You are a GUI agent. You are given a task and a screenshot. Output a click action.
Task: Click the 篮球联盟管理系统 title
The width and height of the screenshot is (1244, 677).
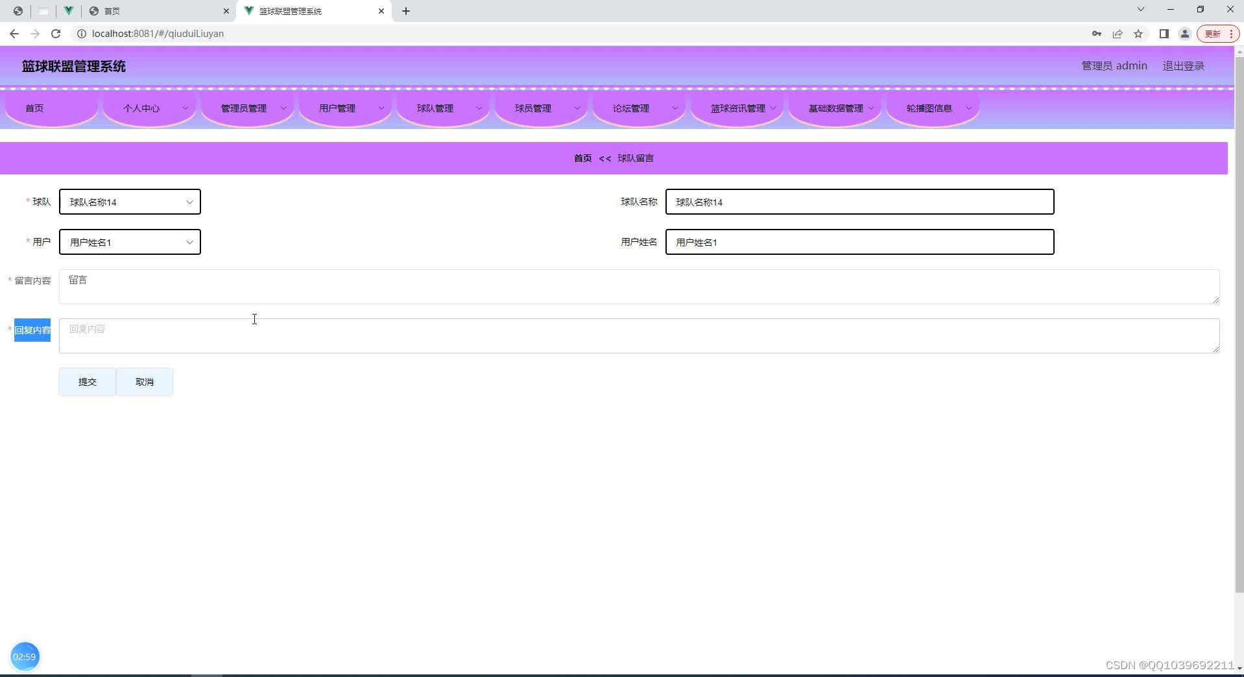pos(74,66)
